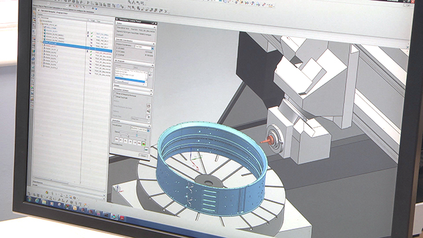The height and width of the screenshot is (238, 423).
Task: Collapse the Simulation Settings section
Action: 151,90
